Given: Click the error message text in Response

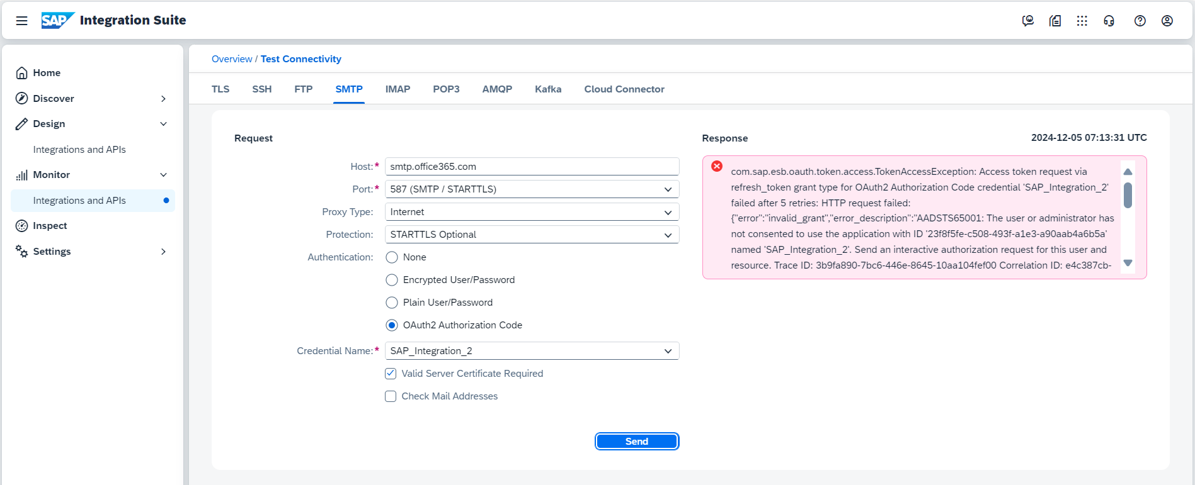Looking at the screenshot, I should (x=922, y=218).
